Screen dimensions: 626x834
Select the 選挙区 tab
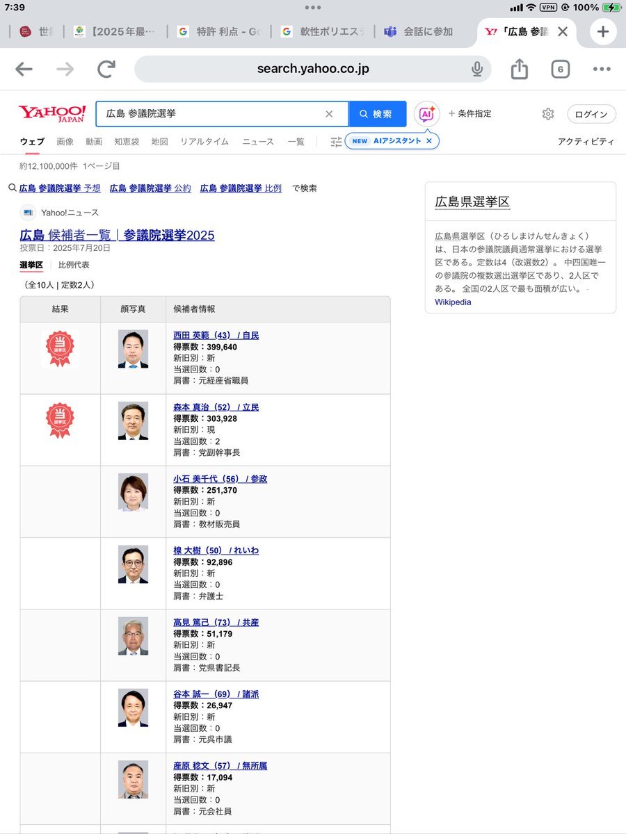coord(31,265)
